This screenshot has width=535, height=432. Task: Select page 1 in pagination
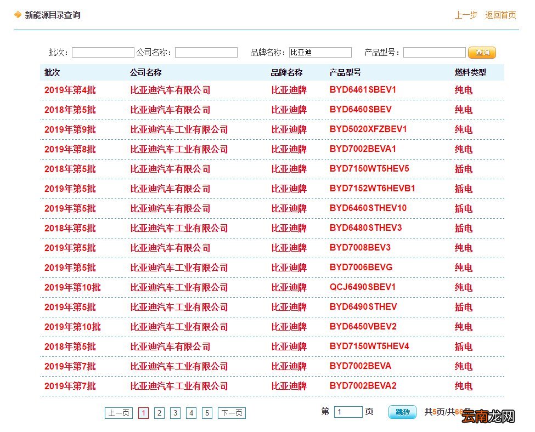click(143, 413)
